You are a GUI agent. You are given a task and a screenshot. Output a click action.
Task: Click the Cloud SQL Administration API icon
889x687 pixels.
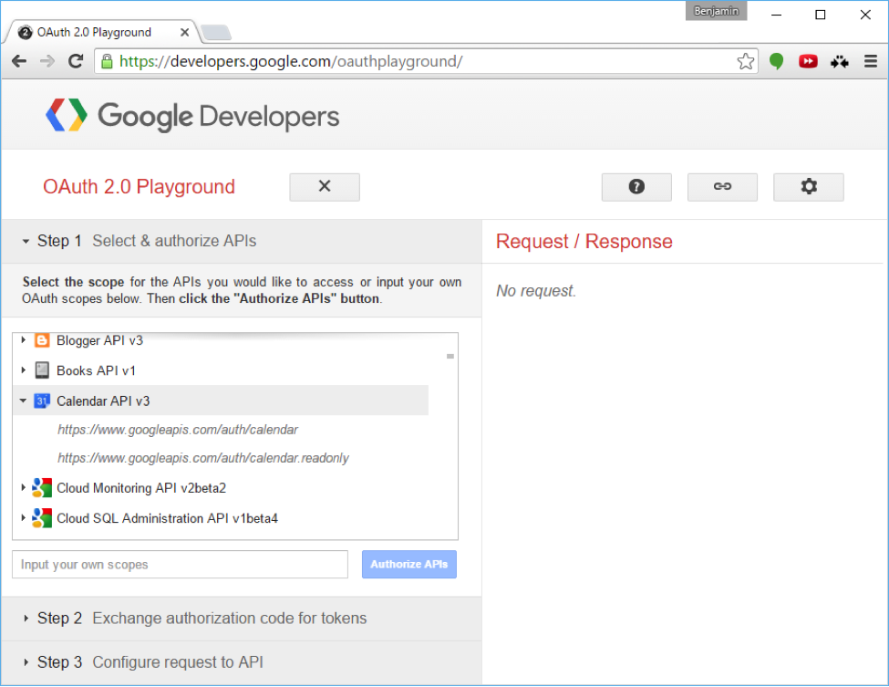(42, 518)
